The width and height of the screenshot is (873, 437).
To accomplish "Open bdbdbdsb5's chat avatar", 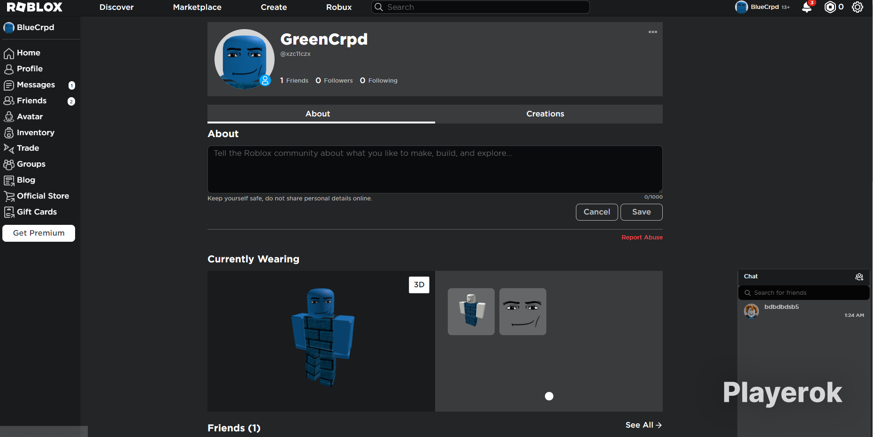I will (x=751, y=311).
